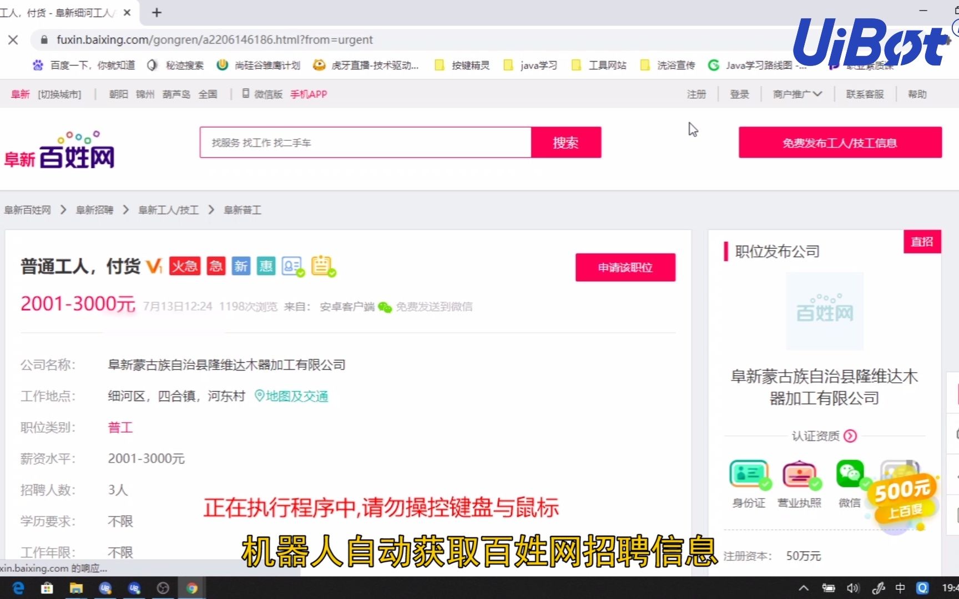Open the Java学习路线图 bookmark

(758, 65)
